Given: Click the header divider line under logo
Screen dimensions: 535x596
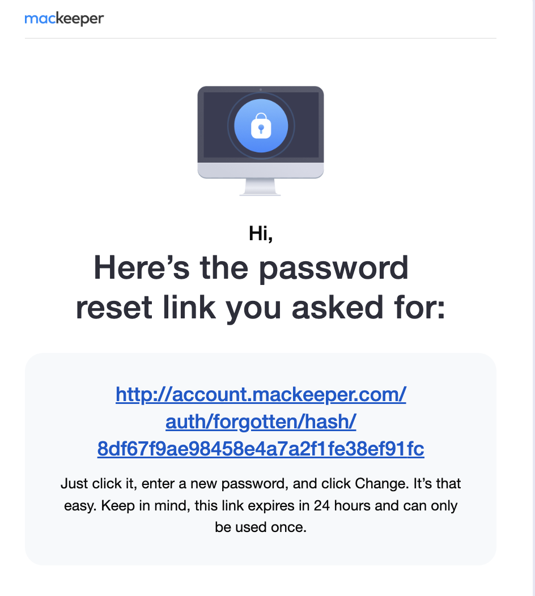Looking at the screenshot, I should 261,38.
